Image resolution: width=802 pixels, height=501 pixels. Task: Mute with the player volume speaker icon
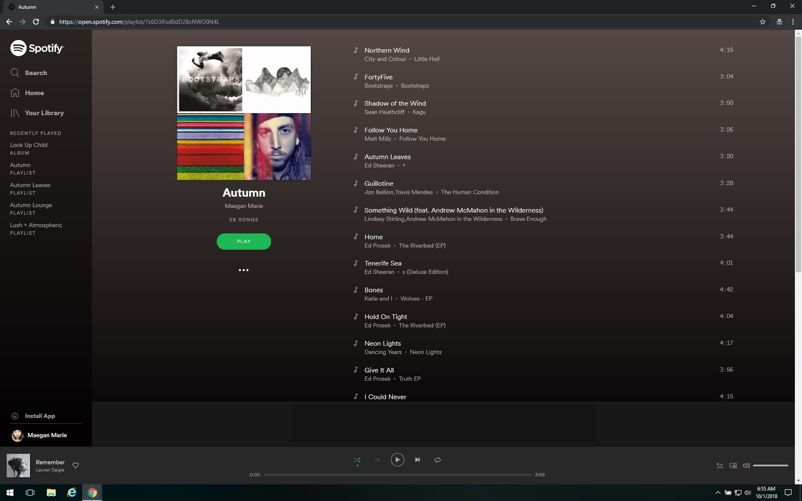[x=746, y=465]
